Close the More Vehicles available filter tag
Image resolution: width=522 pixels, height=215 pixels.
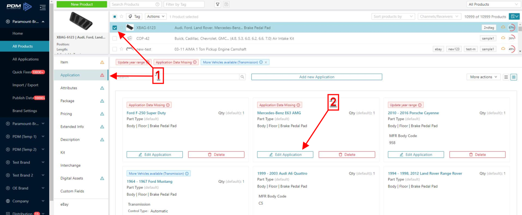[266, 62]
